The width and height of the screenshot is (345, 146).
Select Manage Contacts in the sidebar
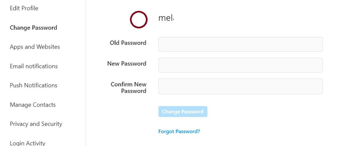33,105
